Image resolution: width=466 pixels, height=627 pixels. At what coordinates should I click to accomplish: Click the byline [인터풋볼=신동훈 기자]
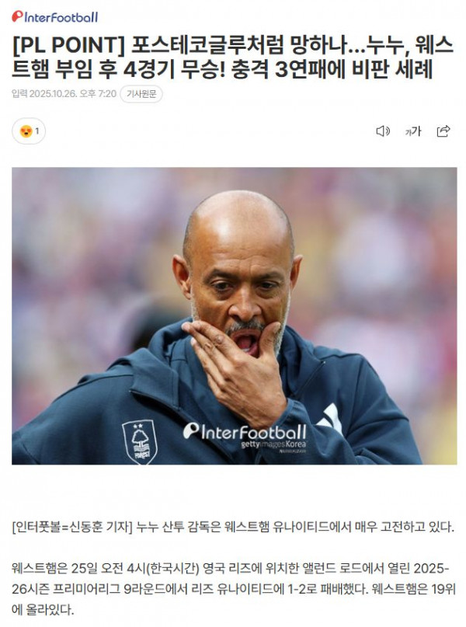tap(72, 527)
